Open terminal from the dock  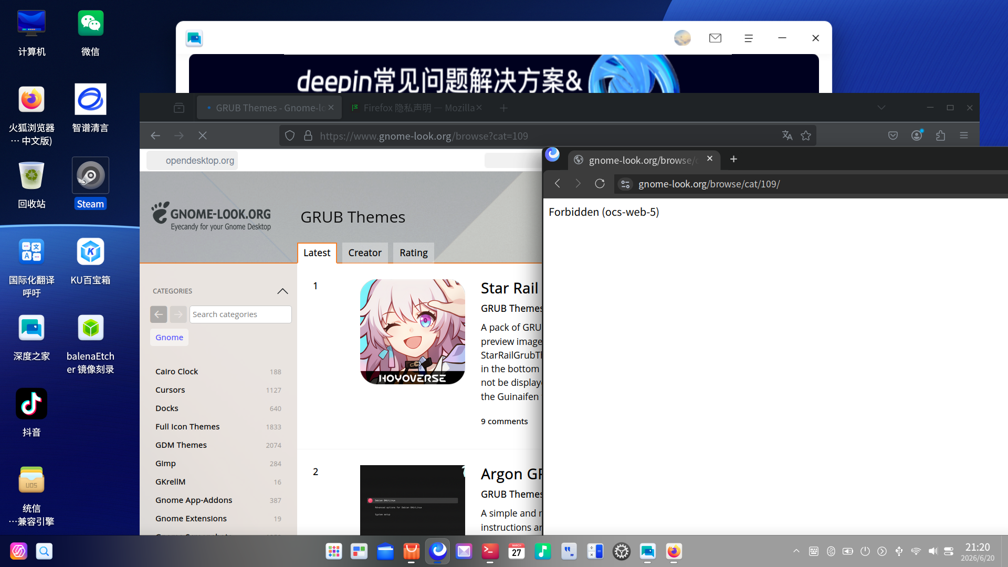point(490,551)
